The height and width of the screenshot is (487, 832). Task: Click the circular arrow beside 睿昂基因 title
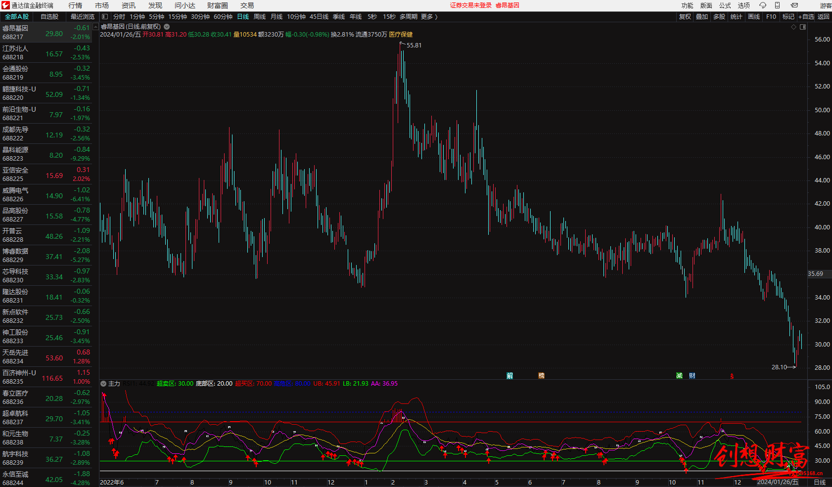[167, 27]
